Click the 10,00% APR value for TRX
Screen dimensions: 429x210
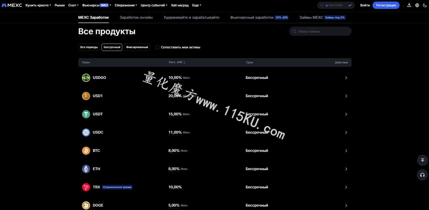[x=175, y=187]
